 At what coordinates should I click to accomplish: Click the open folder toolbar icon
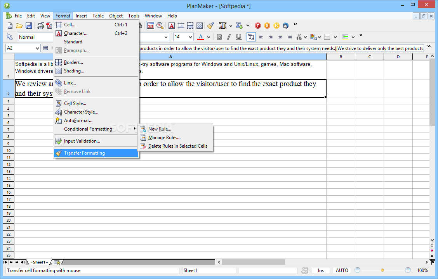19,26
